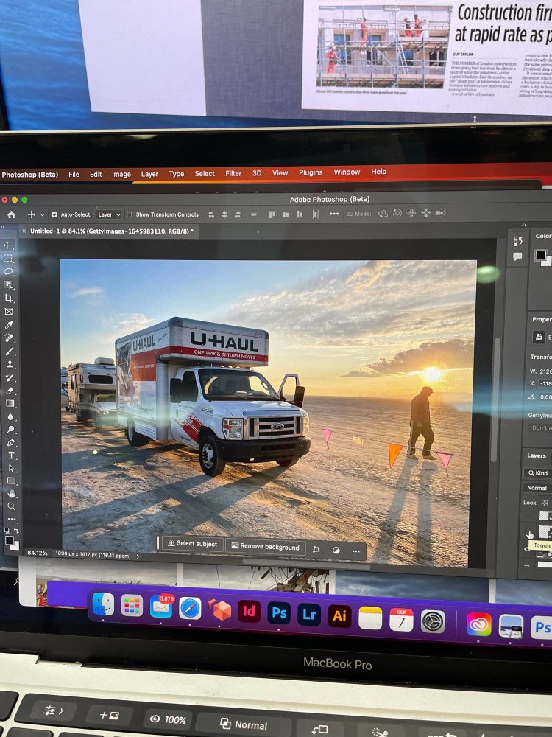Select the Crop tool
This screenshot has width=552, height=737.
tap(8, 298)
